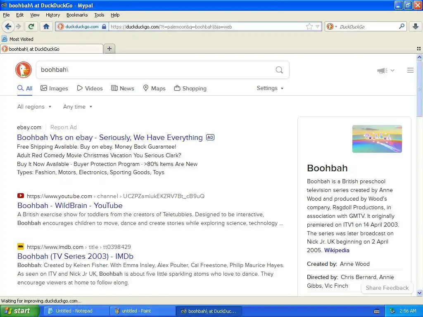Screen dimensions: 423x317
Task: Switch to the News tab
Action: pyautogui.click(x=122, y=88)
